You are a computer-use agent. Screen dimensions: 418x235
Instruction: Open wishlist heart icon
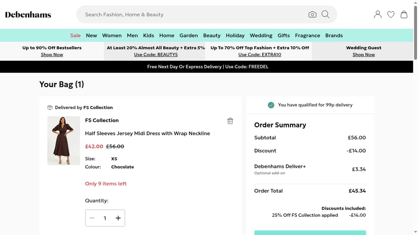point(391,14)
